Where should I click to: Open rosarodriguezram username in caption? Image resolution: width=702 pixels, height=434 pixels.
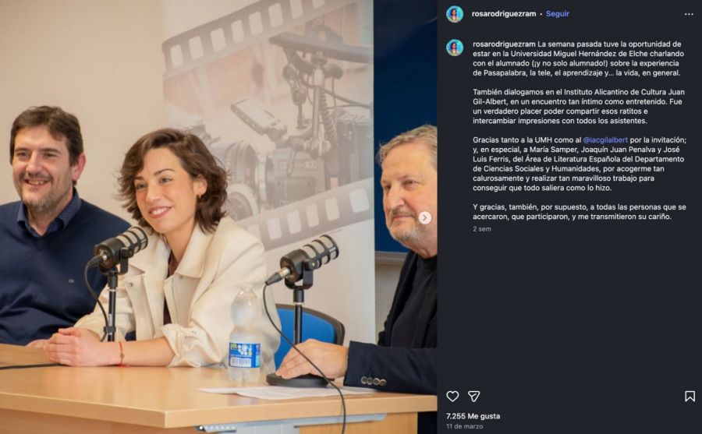(x=504, y=44)
